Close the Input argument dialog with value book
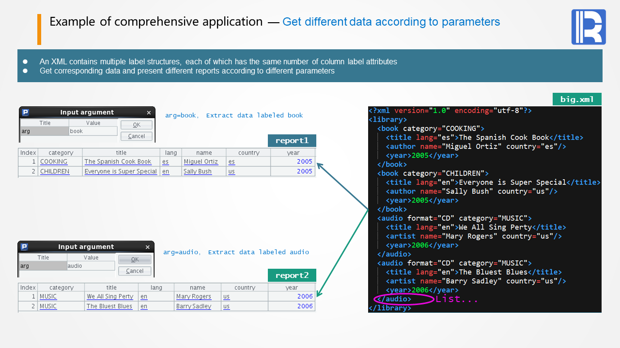The height and width of the screenshot is (348, 620). [149, 113]
